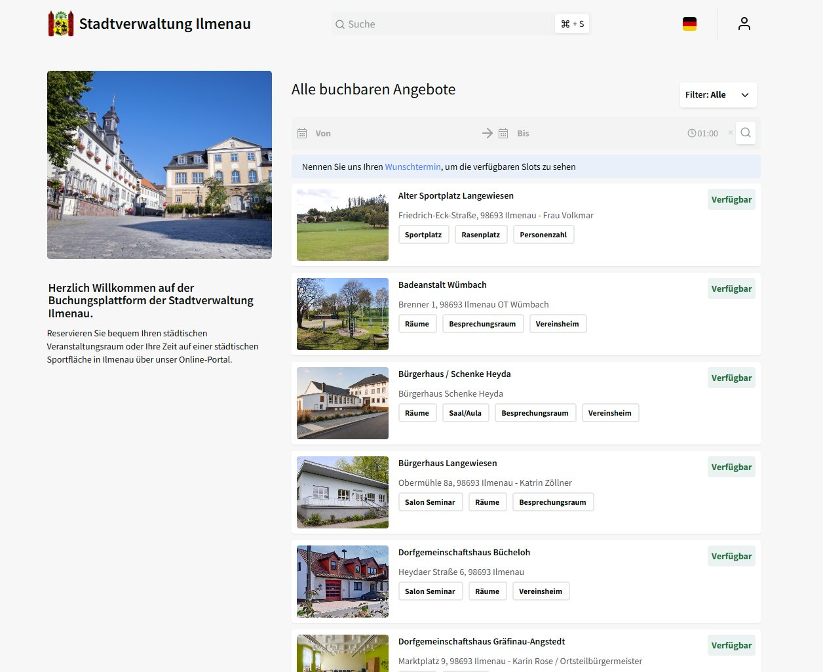Open the user account profile icon
823x672 pixels.
pos(744,24)
